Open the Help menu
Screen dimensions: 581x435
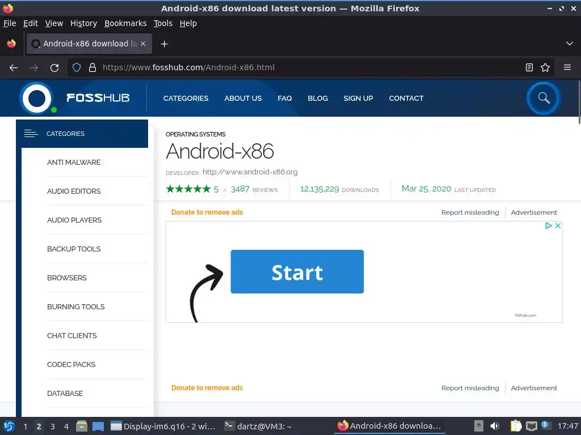[188, 23]
